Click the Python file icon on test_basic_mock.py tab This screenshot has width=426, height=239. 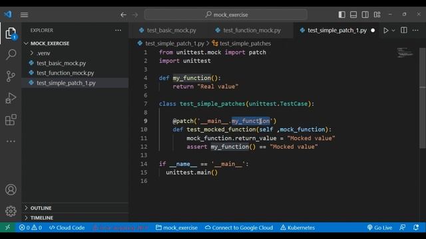[142, 31]
